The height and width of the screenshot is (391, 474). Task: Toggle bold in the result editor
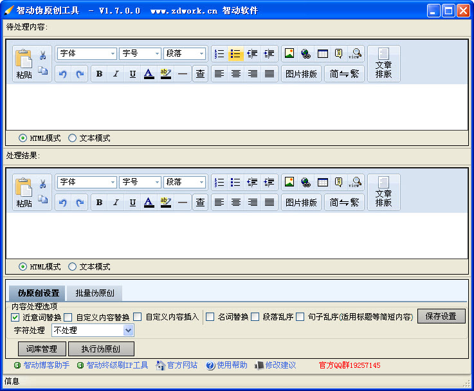pos(99,203)
